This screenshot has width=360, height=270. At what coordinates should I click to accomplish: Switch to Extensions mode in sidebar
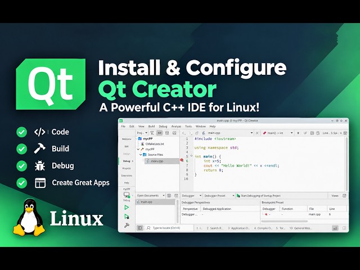[x=127, y=175]
